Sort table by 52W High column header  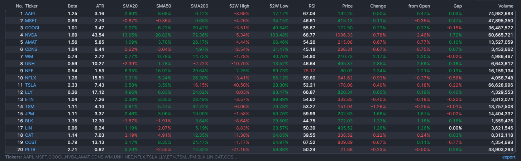(x=239, y=6)
